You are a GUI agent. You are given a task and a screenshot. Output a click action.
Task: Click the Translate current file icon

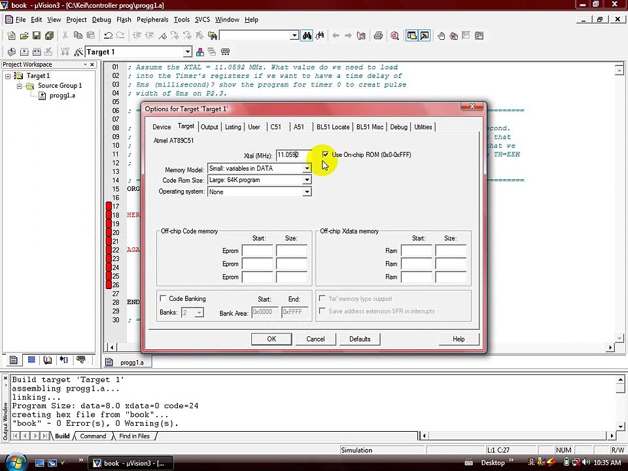click(12, 52)
